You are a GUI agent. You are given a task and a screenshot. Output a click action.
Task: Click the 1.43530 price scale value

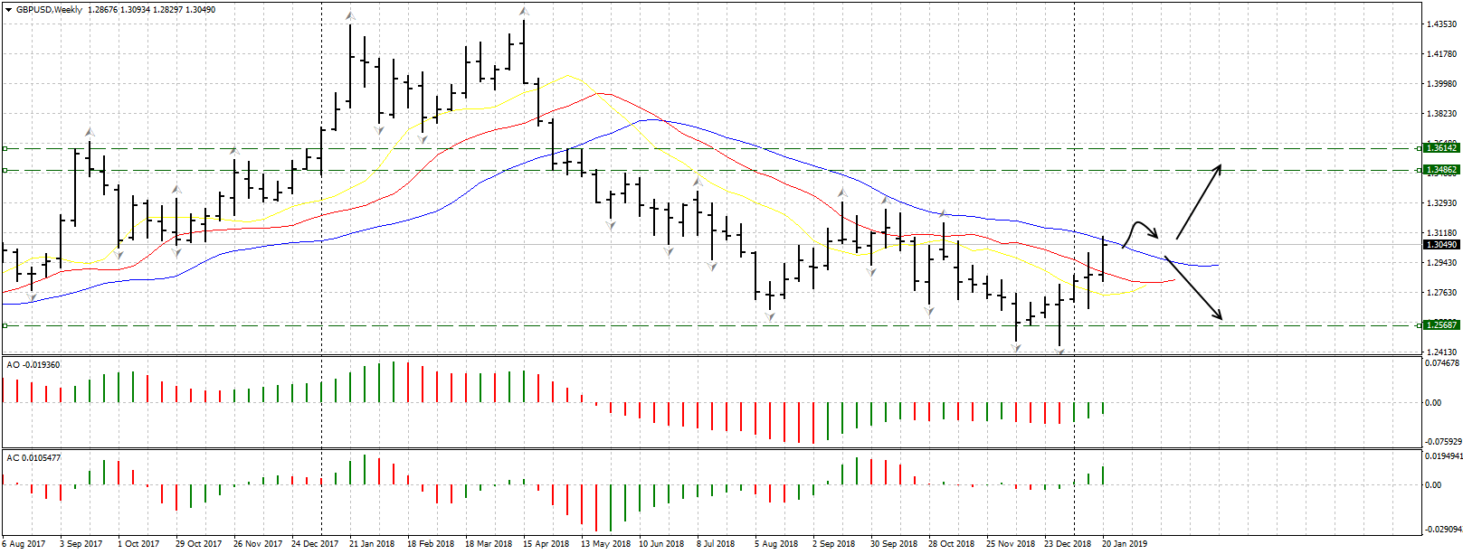(x=1441, y=24)
